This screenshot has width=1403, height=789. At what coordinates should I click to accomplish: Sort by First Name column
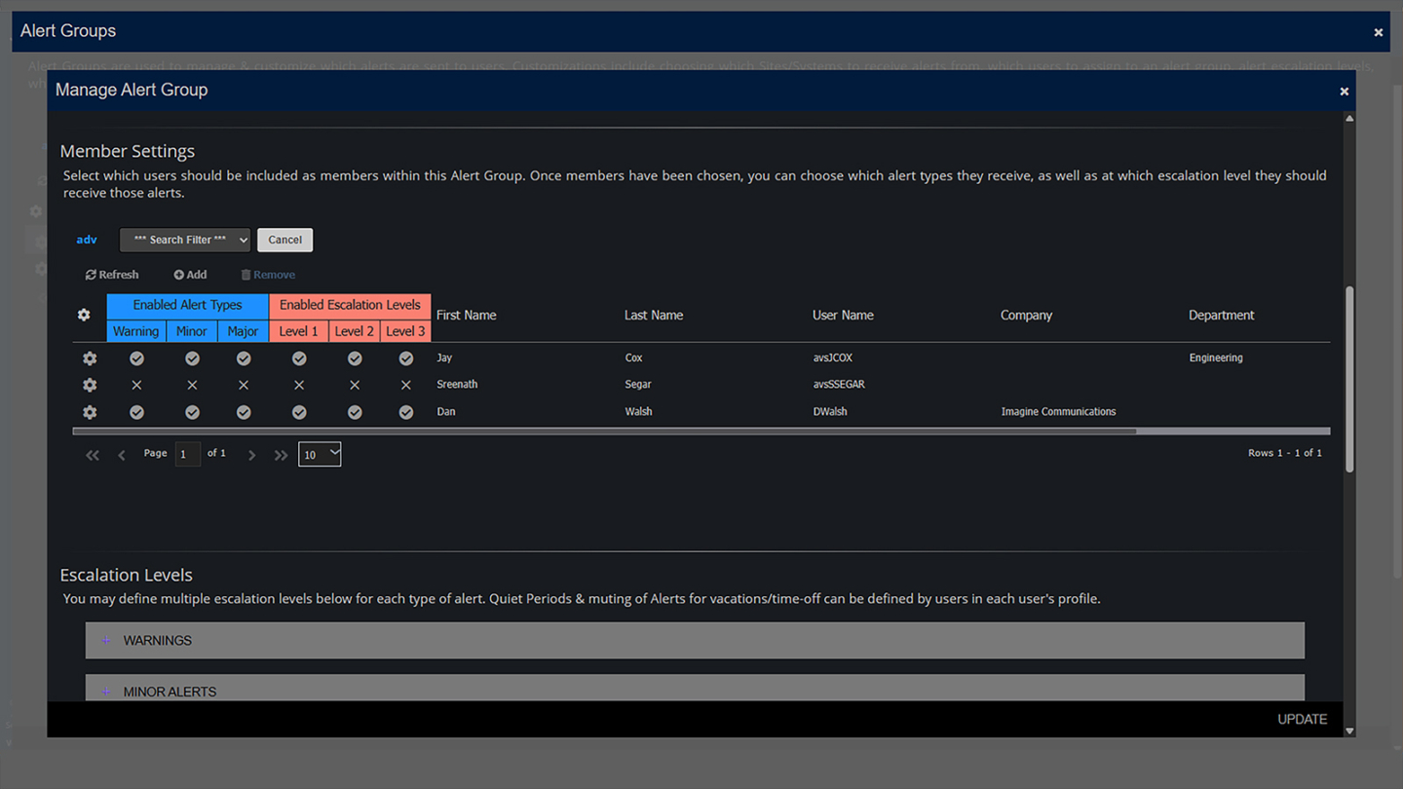point(467,315)
